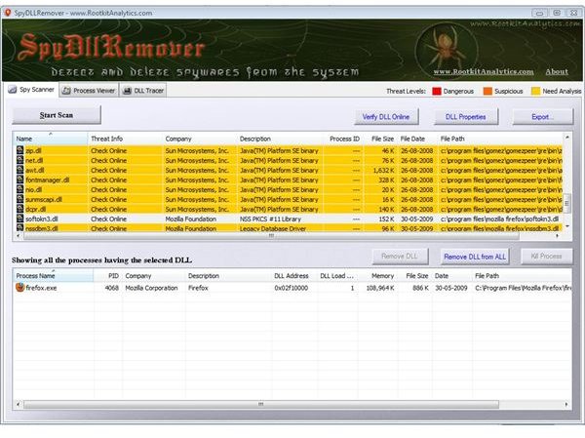
Task: Click the softokn3.dll file icon
Action: click(19, 219)
